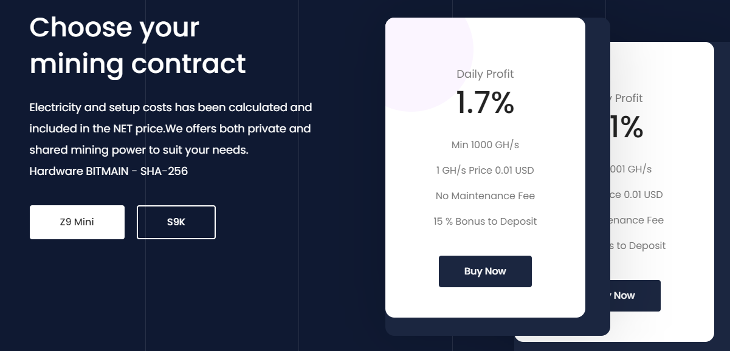Click the Choose your mining contract heading
The image size is (730, 351).
[138, 46]
